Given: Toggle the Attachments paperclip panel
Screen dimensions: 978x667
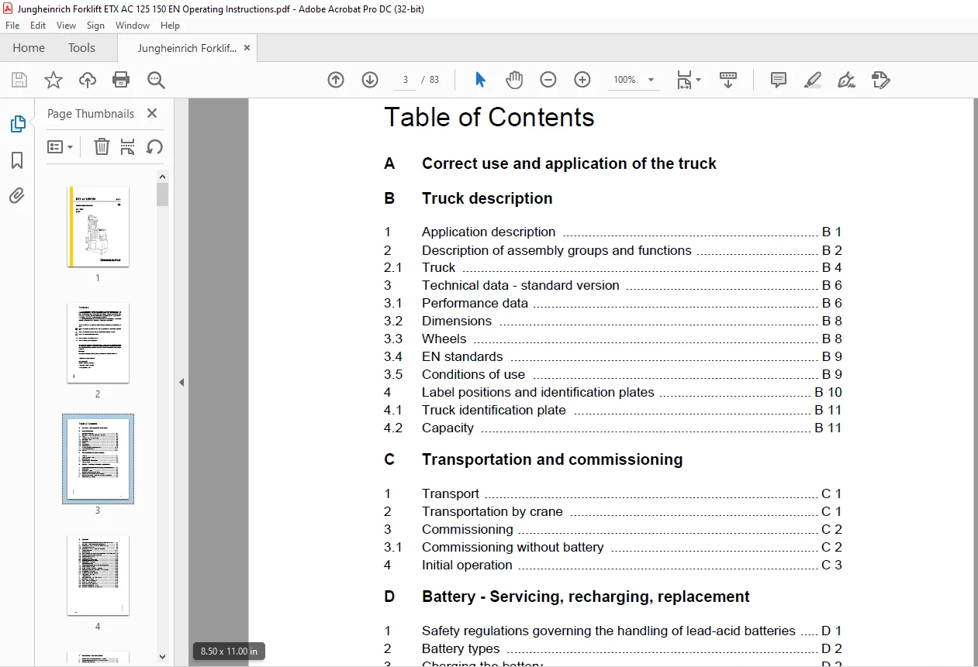Looking at the screenshot, I should point(17,196).
